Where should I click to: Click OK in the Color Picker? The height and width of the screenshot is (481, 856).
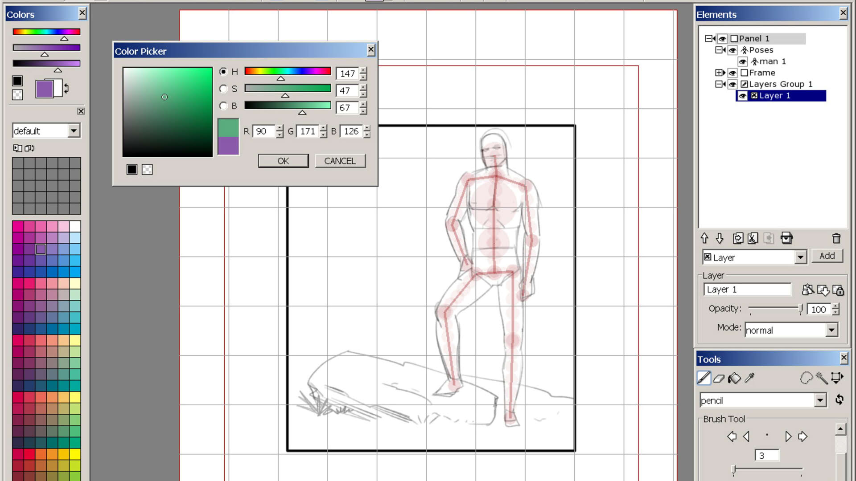click(x=283, y=161)
